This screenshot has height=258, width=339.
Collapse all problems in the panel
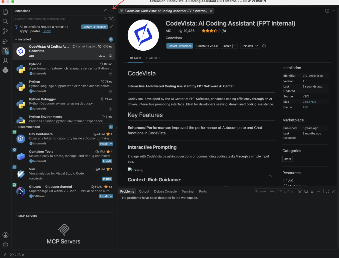tap(306, 191)
